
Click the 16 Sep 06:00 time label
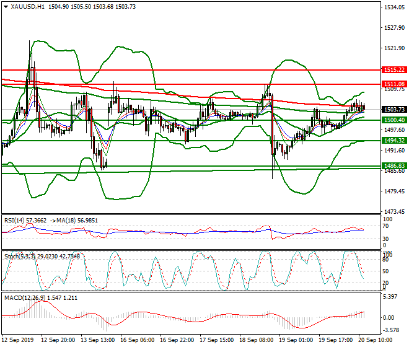point(138,340)
